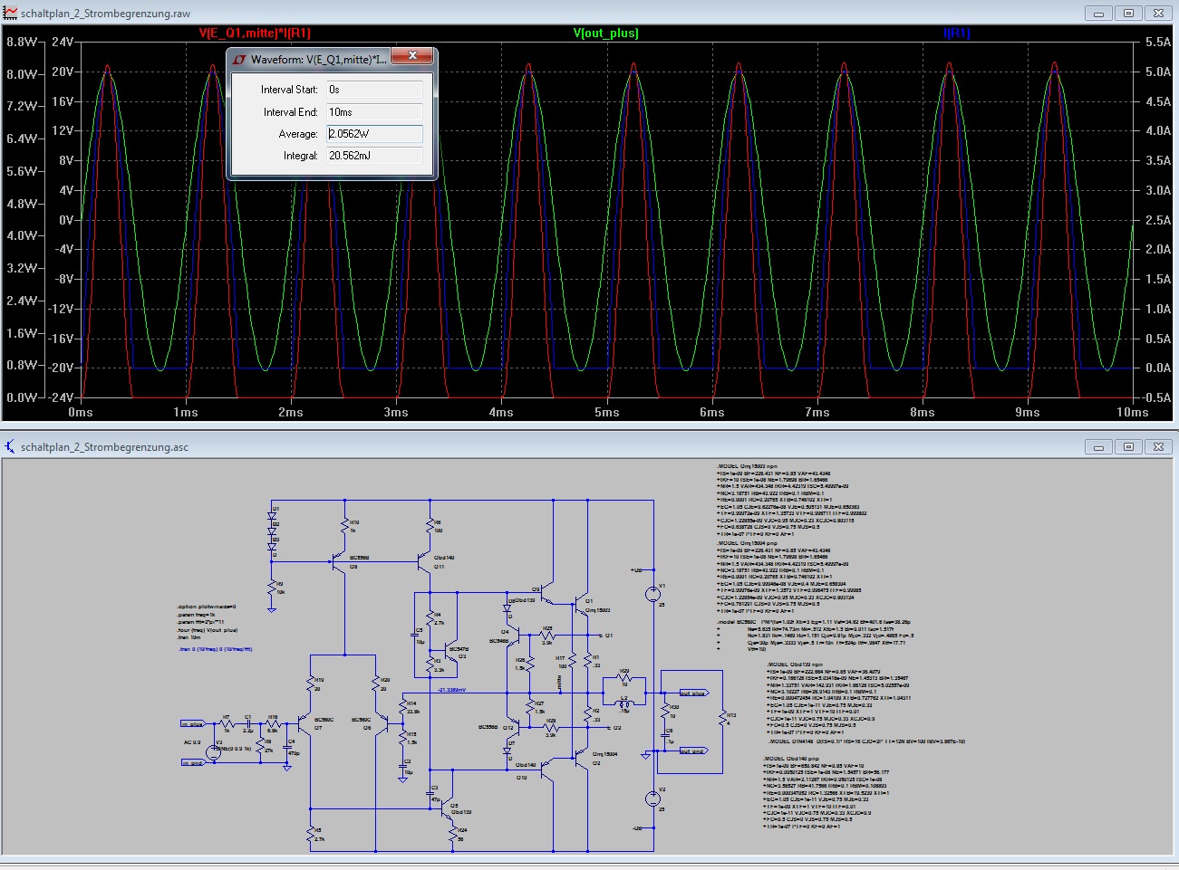Click the 0ms label on the time axis
1179x870 pixels.
(x=81, y=412)
